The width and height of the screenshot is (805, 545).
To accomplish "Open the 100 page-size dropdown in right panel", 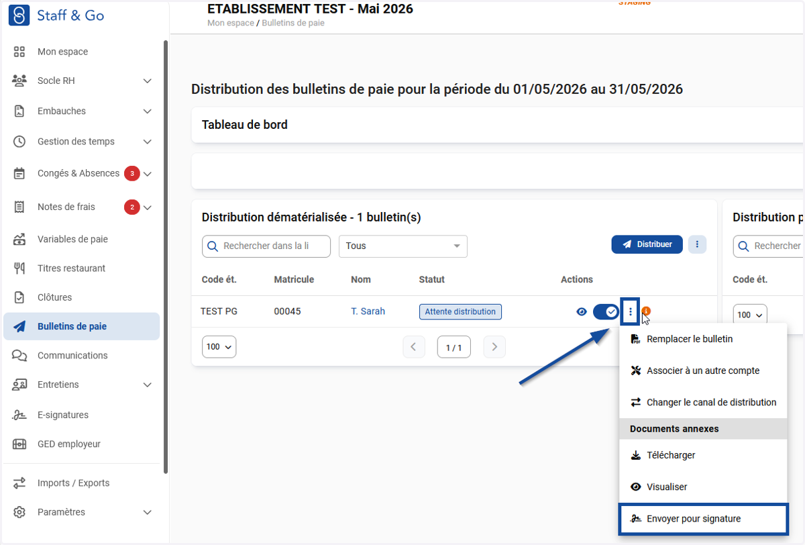I will click(749, 315).
